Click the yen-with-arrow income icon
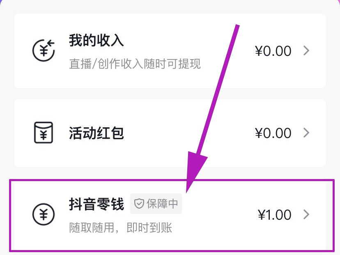The width and height of the screenshot is (340, 255). (x=44, y=51)
